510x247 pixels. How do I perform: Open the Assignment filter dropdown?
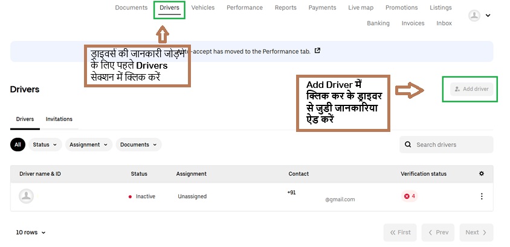88,145
